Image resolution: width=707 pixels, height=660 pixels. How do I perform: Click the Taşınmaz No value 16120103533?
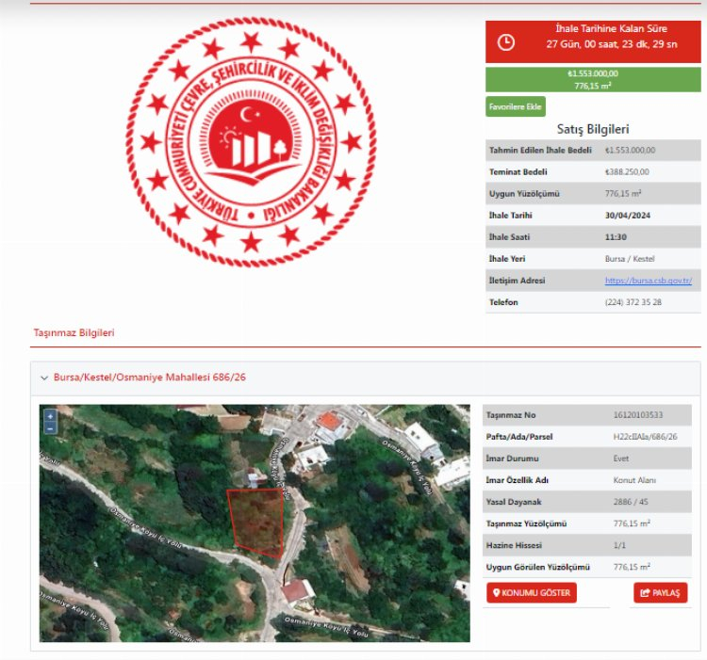[x=638, y=415]
